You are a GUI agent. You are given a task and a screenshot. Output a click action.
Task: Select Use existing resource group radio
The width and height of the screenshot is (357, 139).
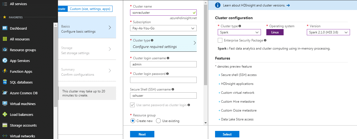[x=158, y=121]
